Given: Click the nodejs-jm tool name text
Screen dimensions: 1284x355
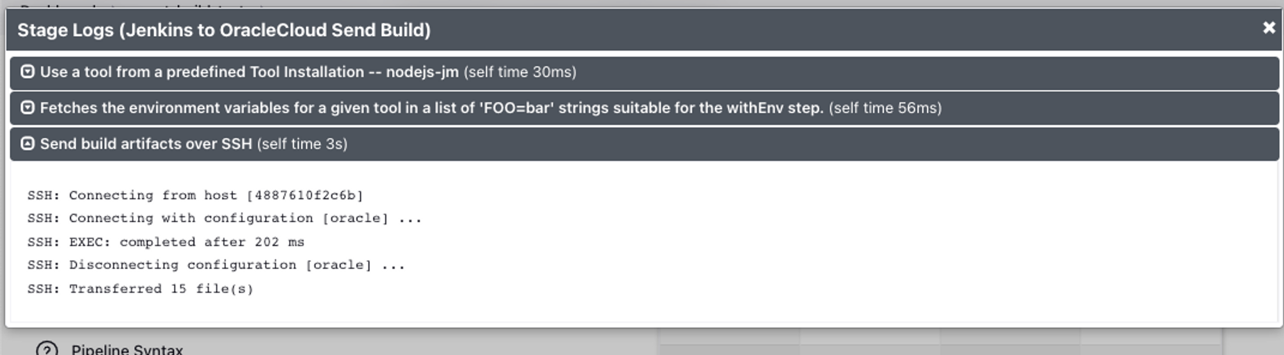Looking at the screenshot, I should (x=422, y=72).
